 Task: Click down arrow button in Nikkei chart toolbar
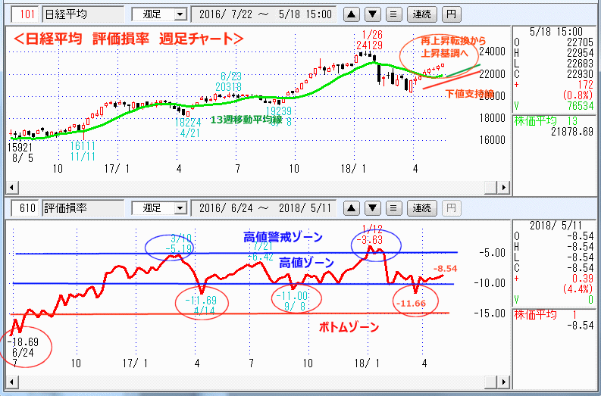click(x=372, y=14)
